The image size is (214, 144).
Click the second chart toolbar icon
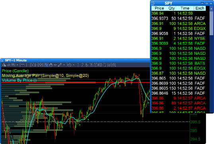point(9,65)
